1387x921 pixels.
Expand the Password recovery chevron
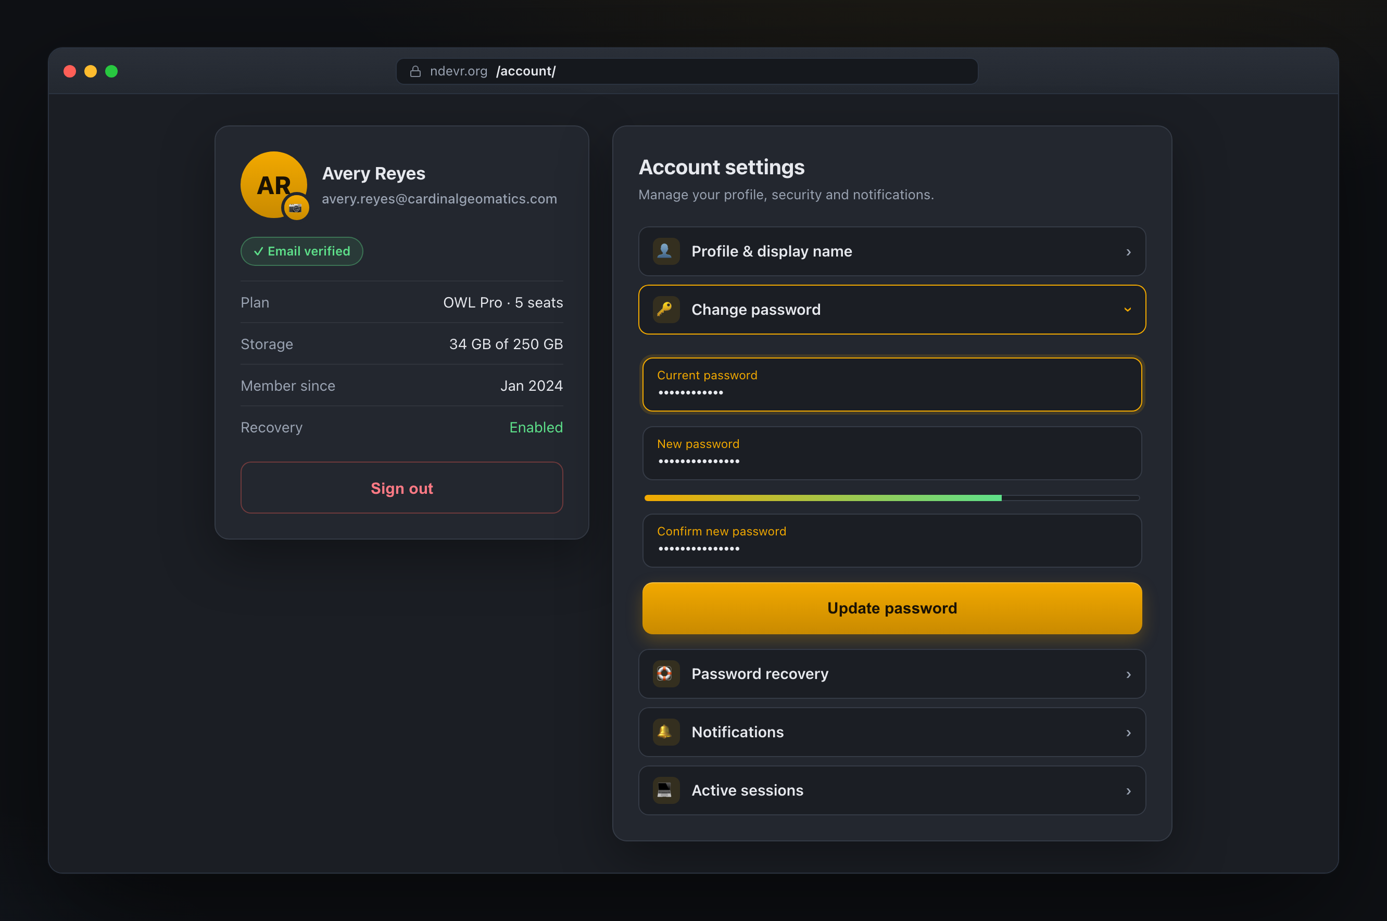pos(1128,674)
